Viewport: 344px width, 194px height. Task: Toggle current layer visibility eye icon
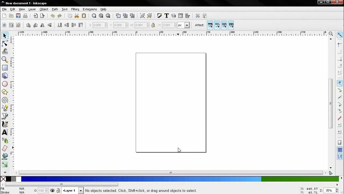coord(52,190)
